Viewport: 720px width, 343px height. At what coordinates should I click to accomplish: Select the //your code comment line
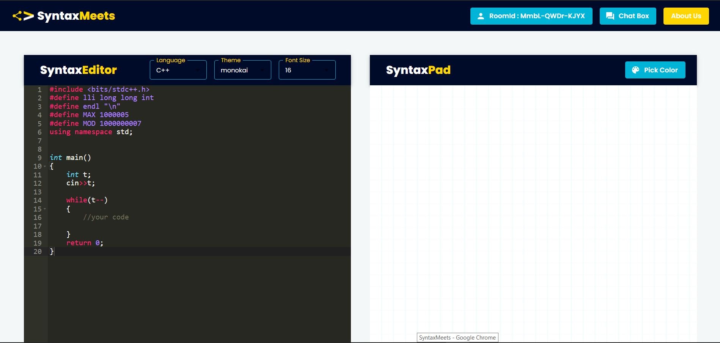(106, 217)
